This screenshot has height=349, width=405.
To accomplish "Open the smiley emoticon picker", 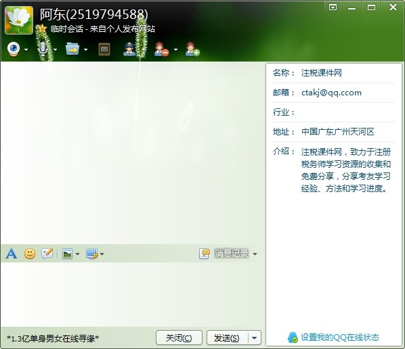I will (x=30, y=254).
